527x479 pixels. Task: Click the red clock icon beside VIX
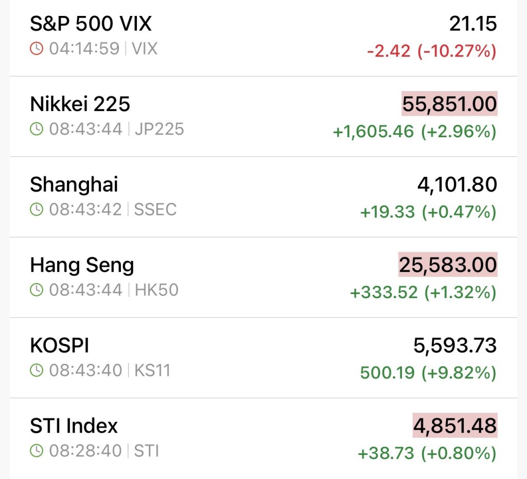(37, 49)
